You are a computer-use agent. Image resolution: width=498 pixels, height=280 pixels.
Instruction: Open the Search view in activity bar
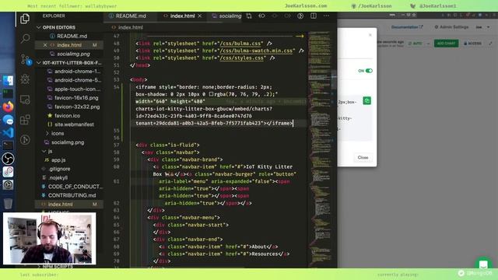click(x=25, y=38)
